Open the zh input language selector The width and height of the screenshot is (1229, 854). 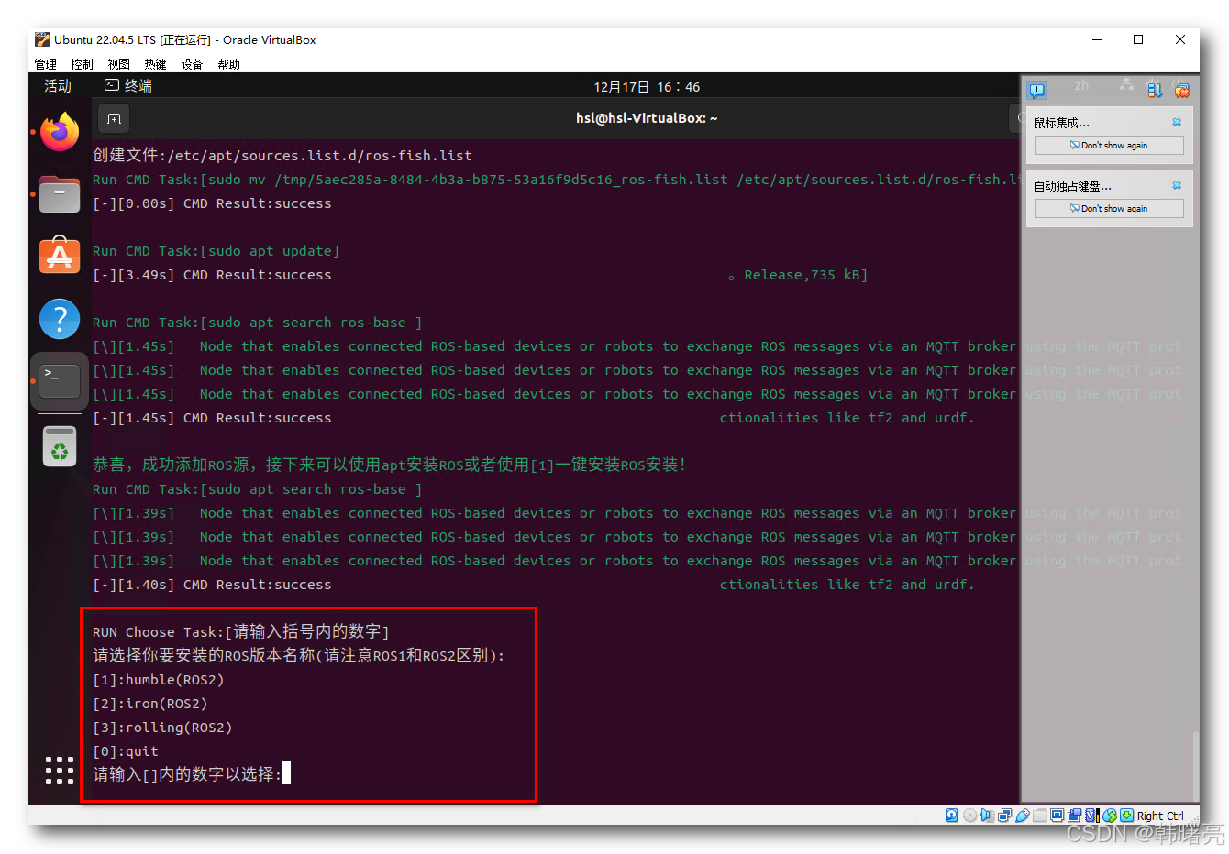tap(1081, 86)
